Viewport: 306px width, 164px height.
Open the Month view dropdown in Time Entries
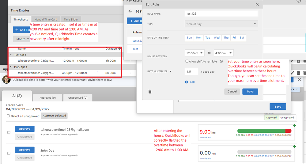pos(22,39)
